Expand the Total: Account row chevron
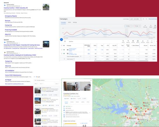This screenshot has width=159, height=127. 64,59
